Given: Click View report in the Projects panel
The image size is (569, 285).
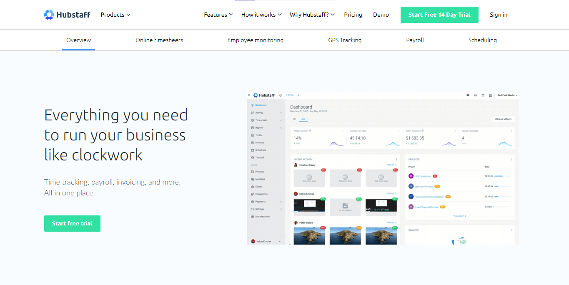Looking at the screenshot, I should 460,216.
